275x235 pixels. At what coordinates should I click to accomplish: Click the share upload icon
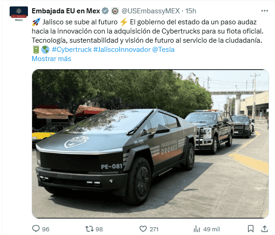[x=264, y=229]
